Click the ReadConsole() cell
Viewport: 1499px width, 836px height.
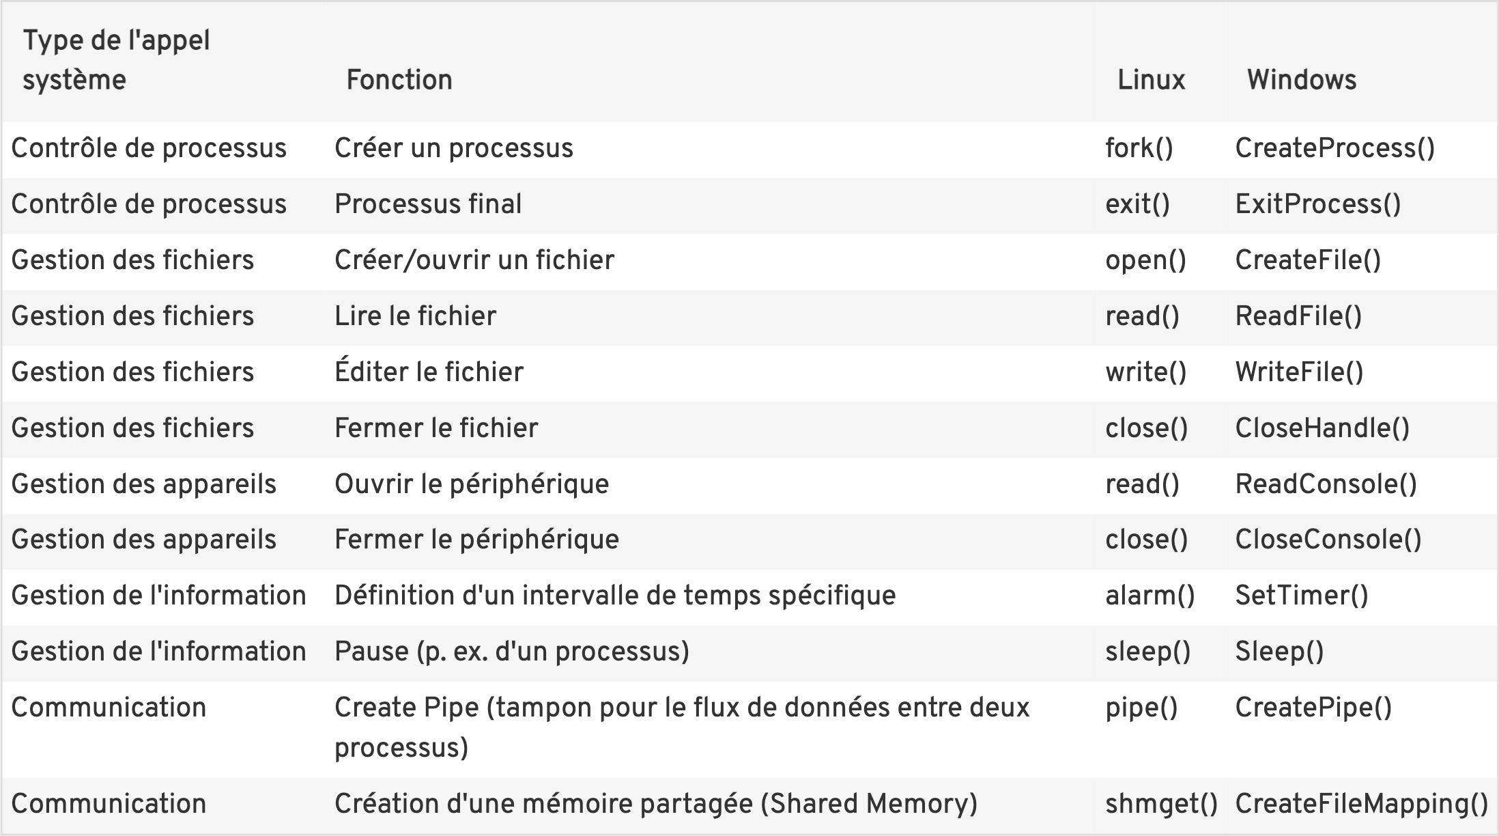[x=1326, y=484]
